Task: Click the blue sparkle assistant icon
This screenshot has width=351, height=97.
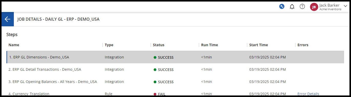Action: (x=282, y=7)
